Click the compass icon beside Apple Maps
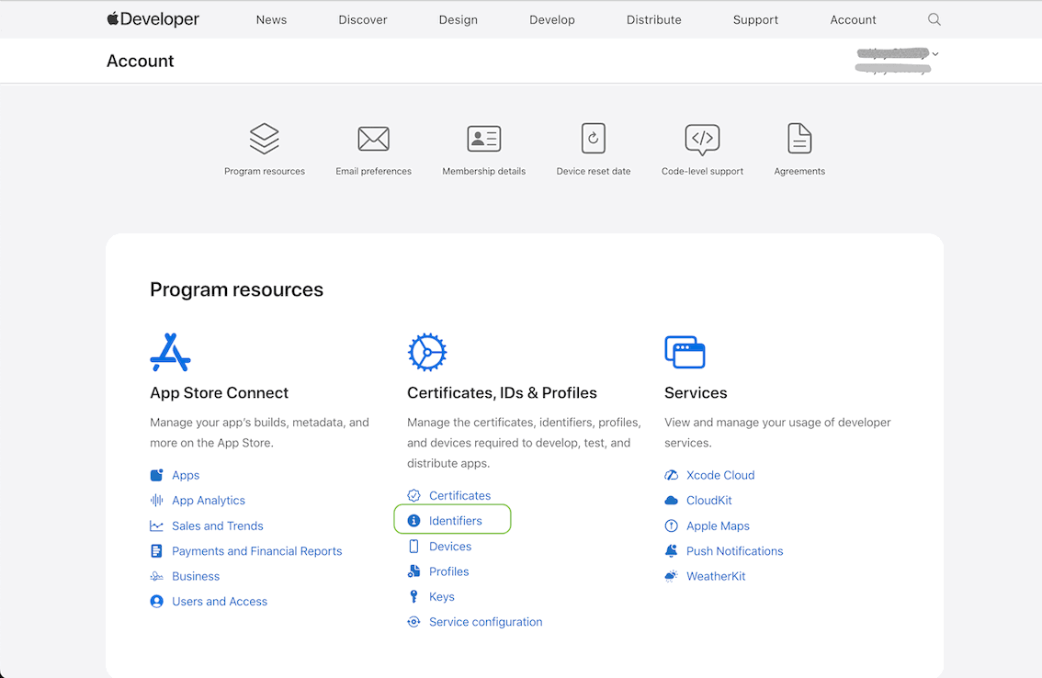 pyautogui.click(x=671, y=525)
